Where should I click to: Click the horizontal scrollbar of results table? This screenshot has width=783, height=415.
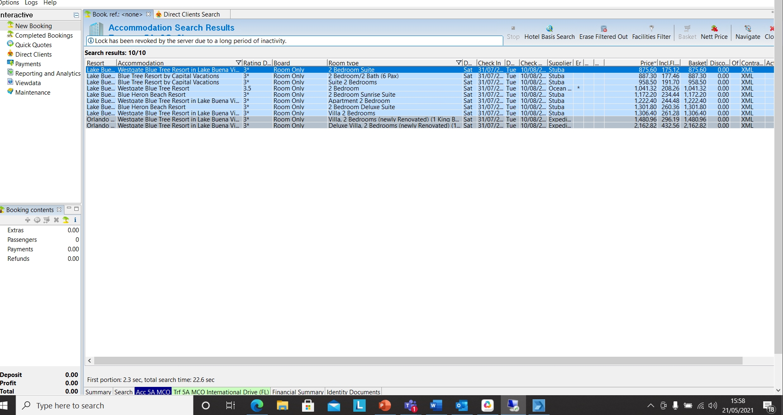point(418,360)
